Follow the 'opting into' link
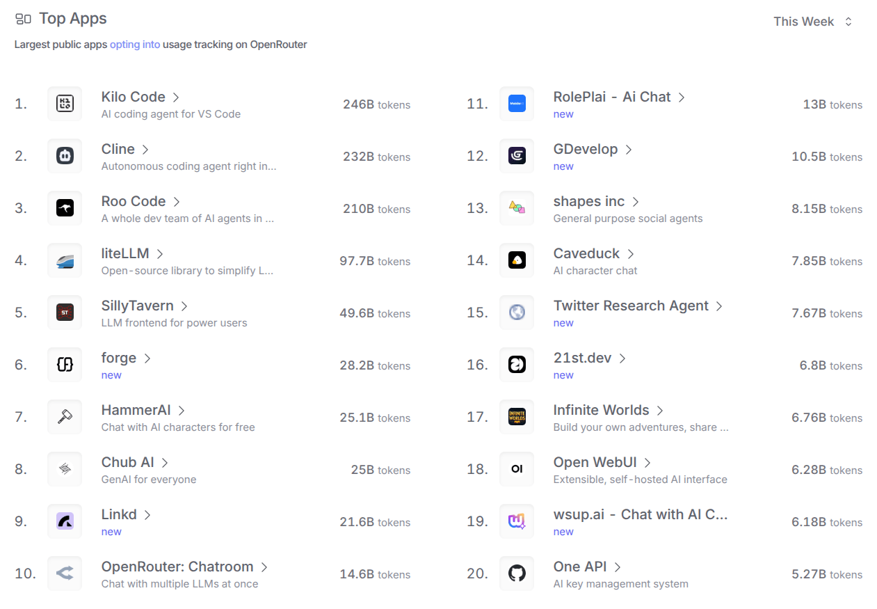Viewport: 877px width, 609px height. pos(135,45)
